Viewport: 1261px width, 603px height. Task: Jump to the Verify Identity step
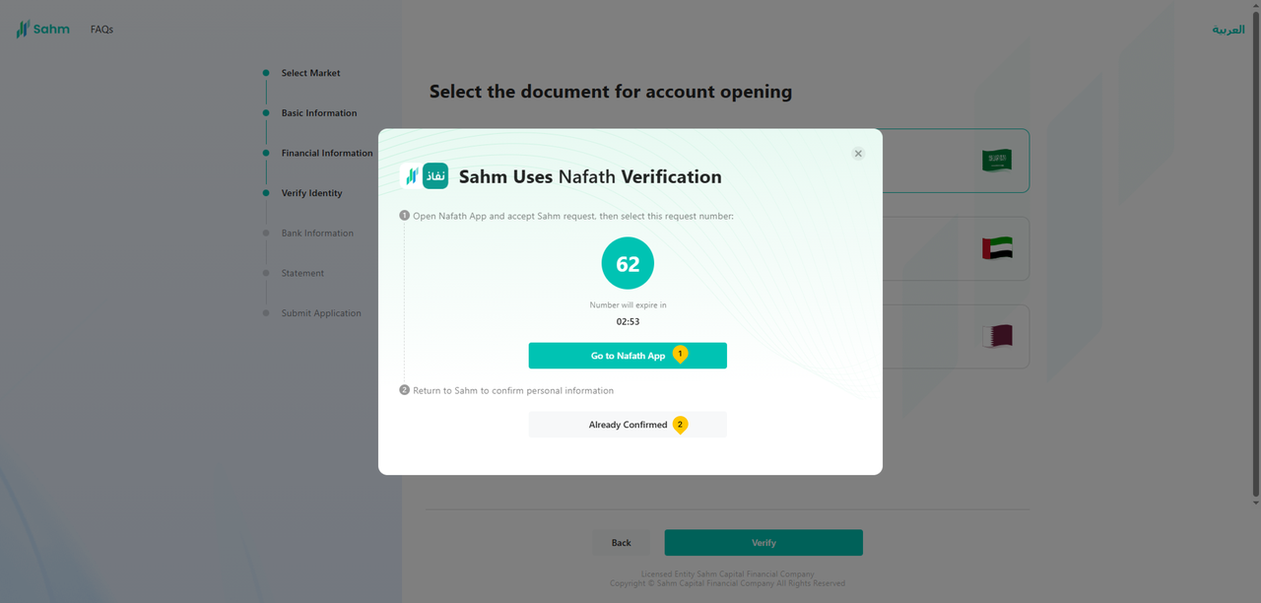(x=311, y=193)
